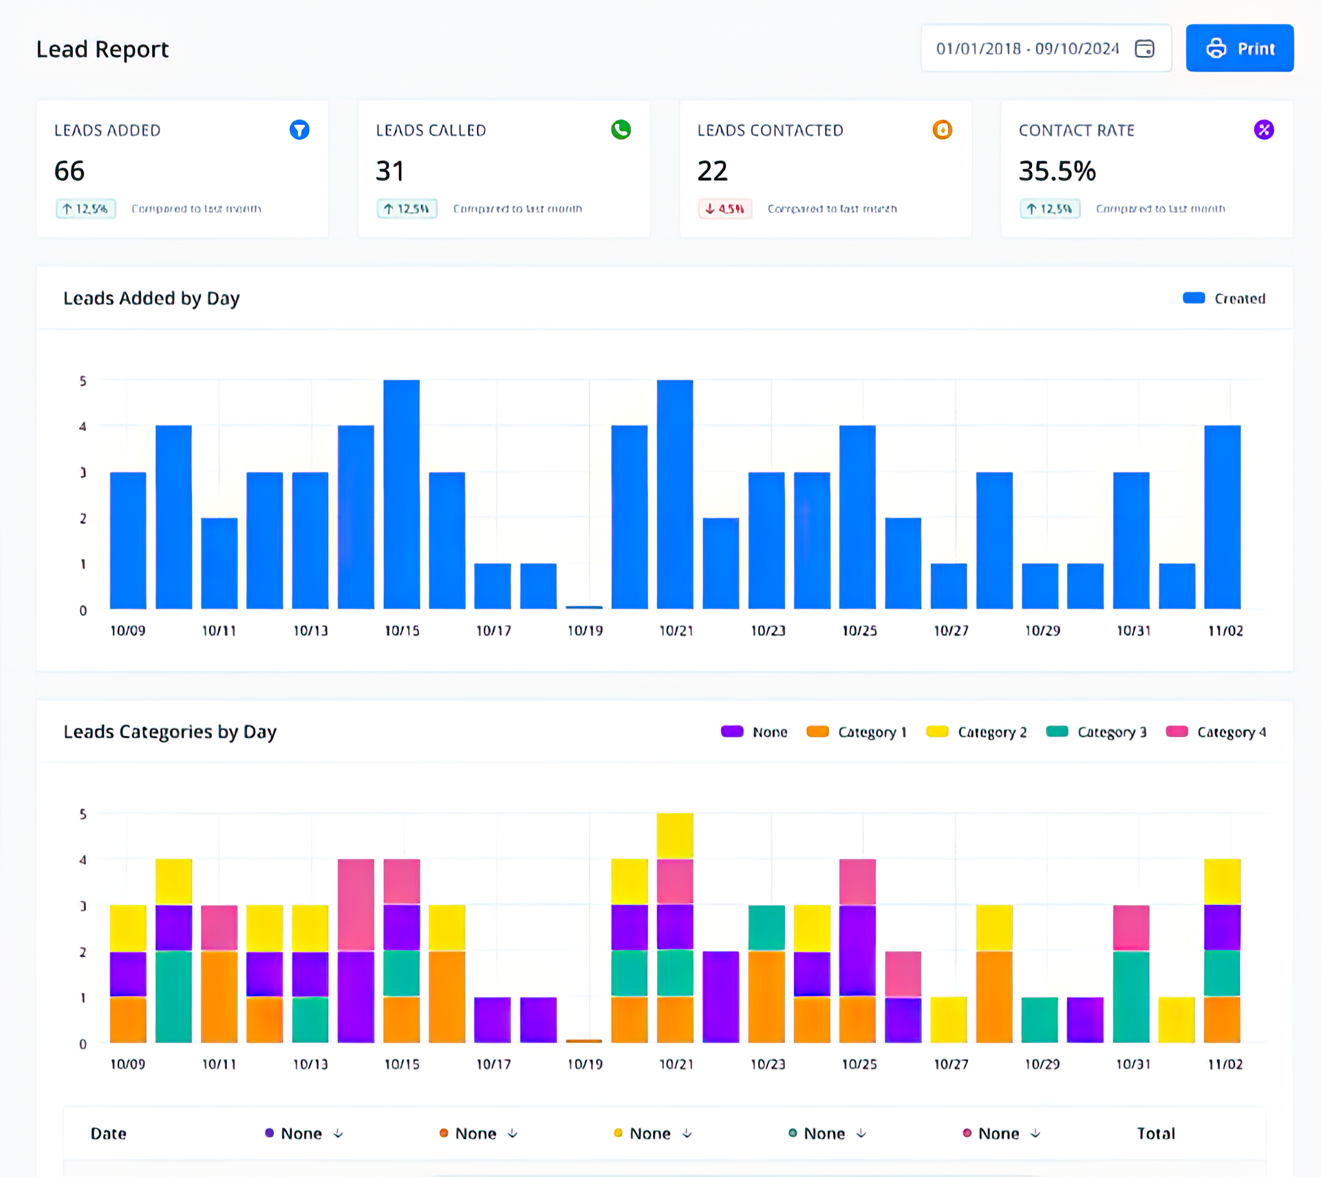1321x1177 pixels.
Task: Click the green 12.5% increase badge under Leads Added
Action: 85,209
